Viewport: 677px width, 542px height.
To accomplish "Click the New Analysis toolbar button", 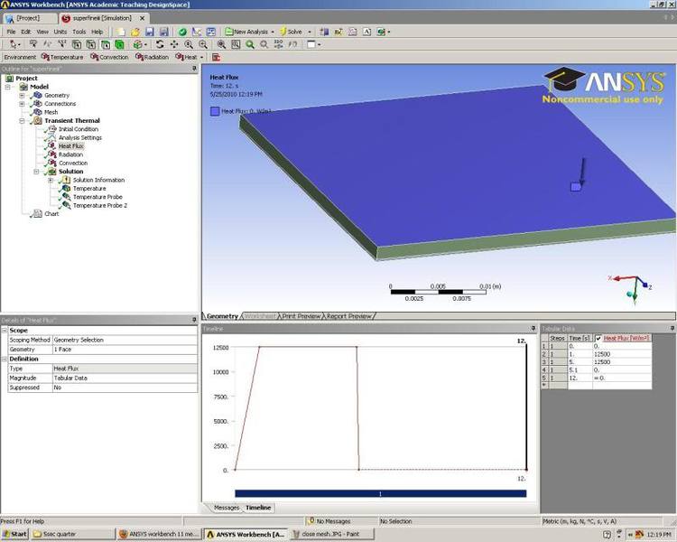I will click(x=246, y=32).
